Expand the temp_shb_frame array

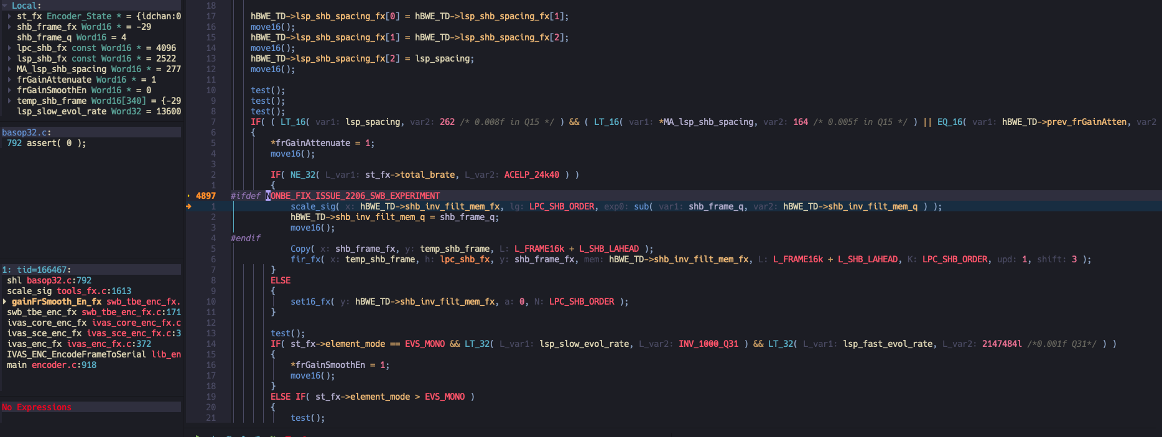coord(9,101)
